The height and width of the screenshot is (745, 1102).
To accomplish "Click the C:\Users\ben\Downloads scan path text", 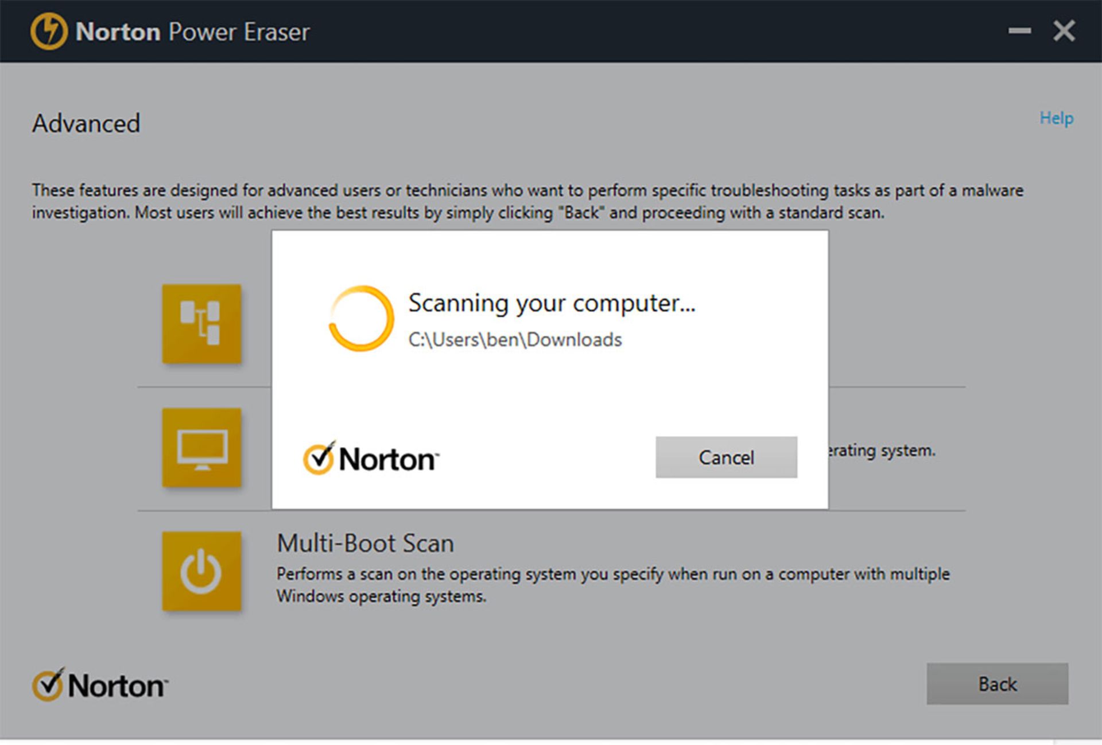I will coord(515,340).
